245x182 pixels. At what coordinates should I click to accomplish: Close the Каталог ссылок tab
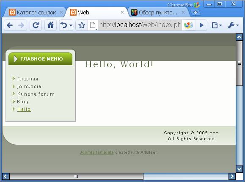[x=61, y=12]
